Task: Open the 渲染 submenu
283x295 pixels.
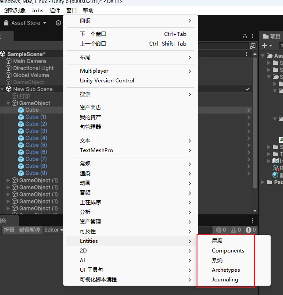Action: (130, 174)
